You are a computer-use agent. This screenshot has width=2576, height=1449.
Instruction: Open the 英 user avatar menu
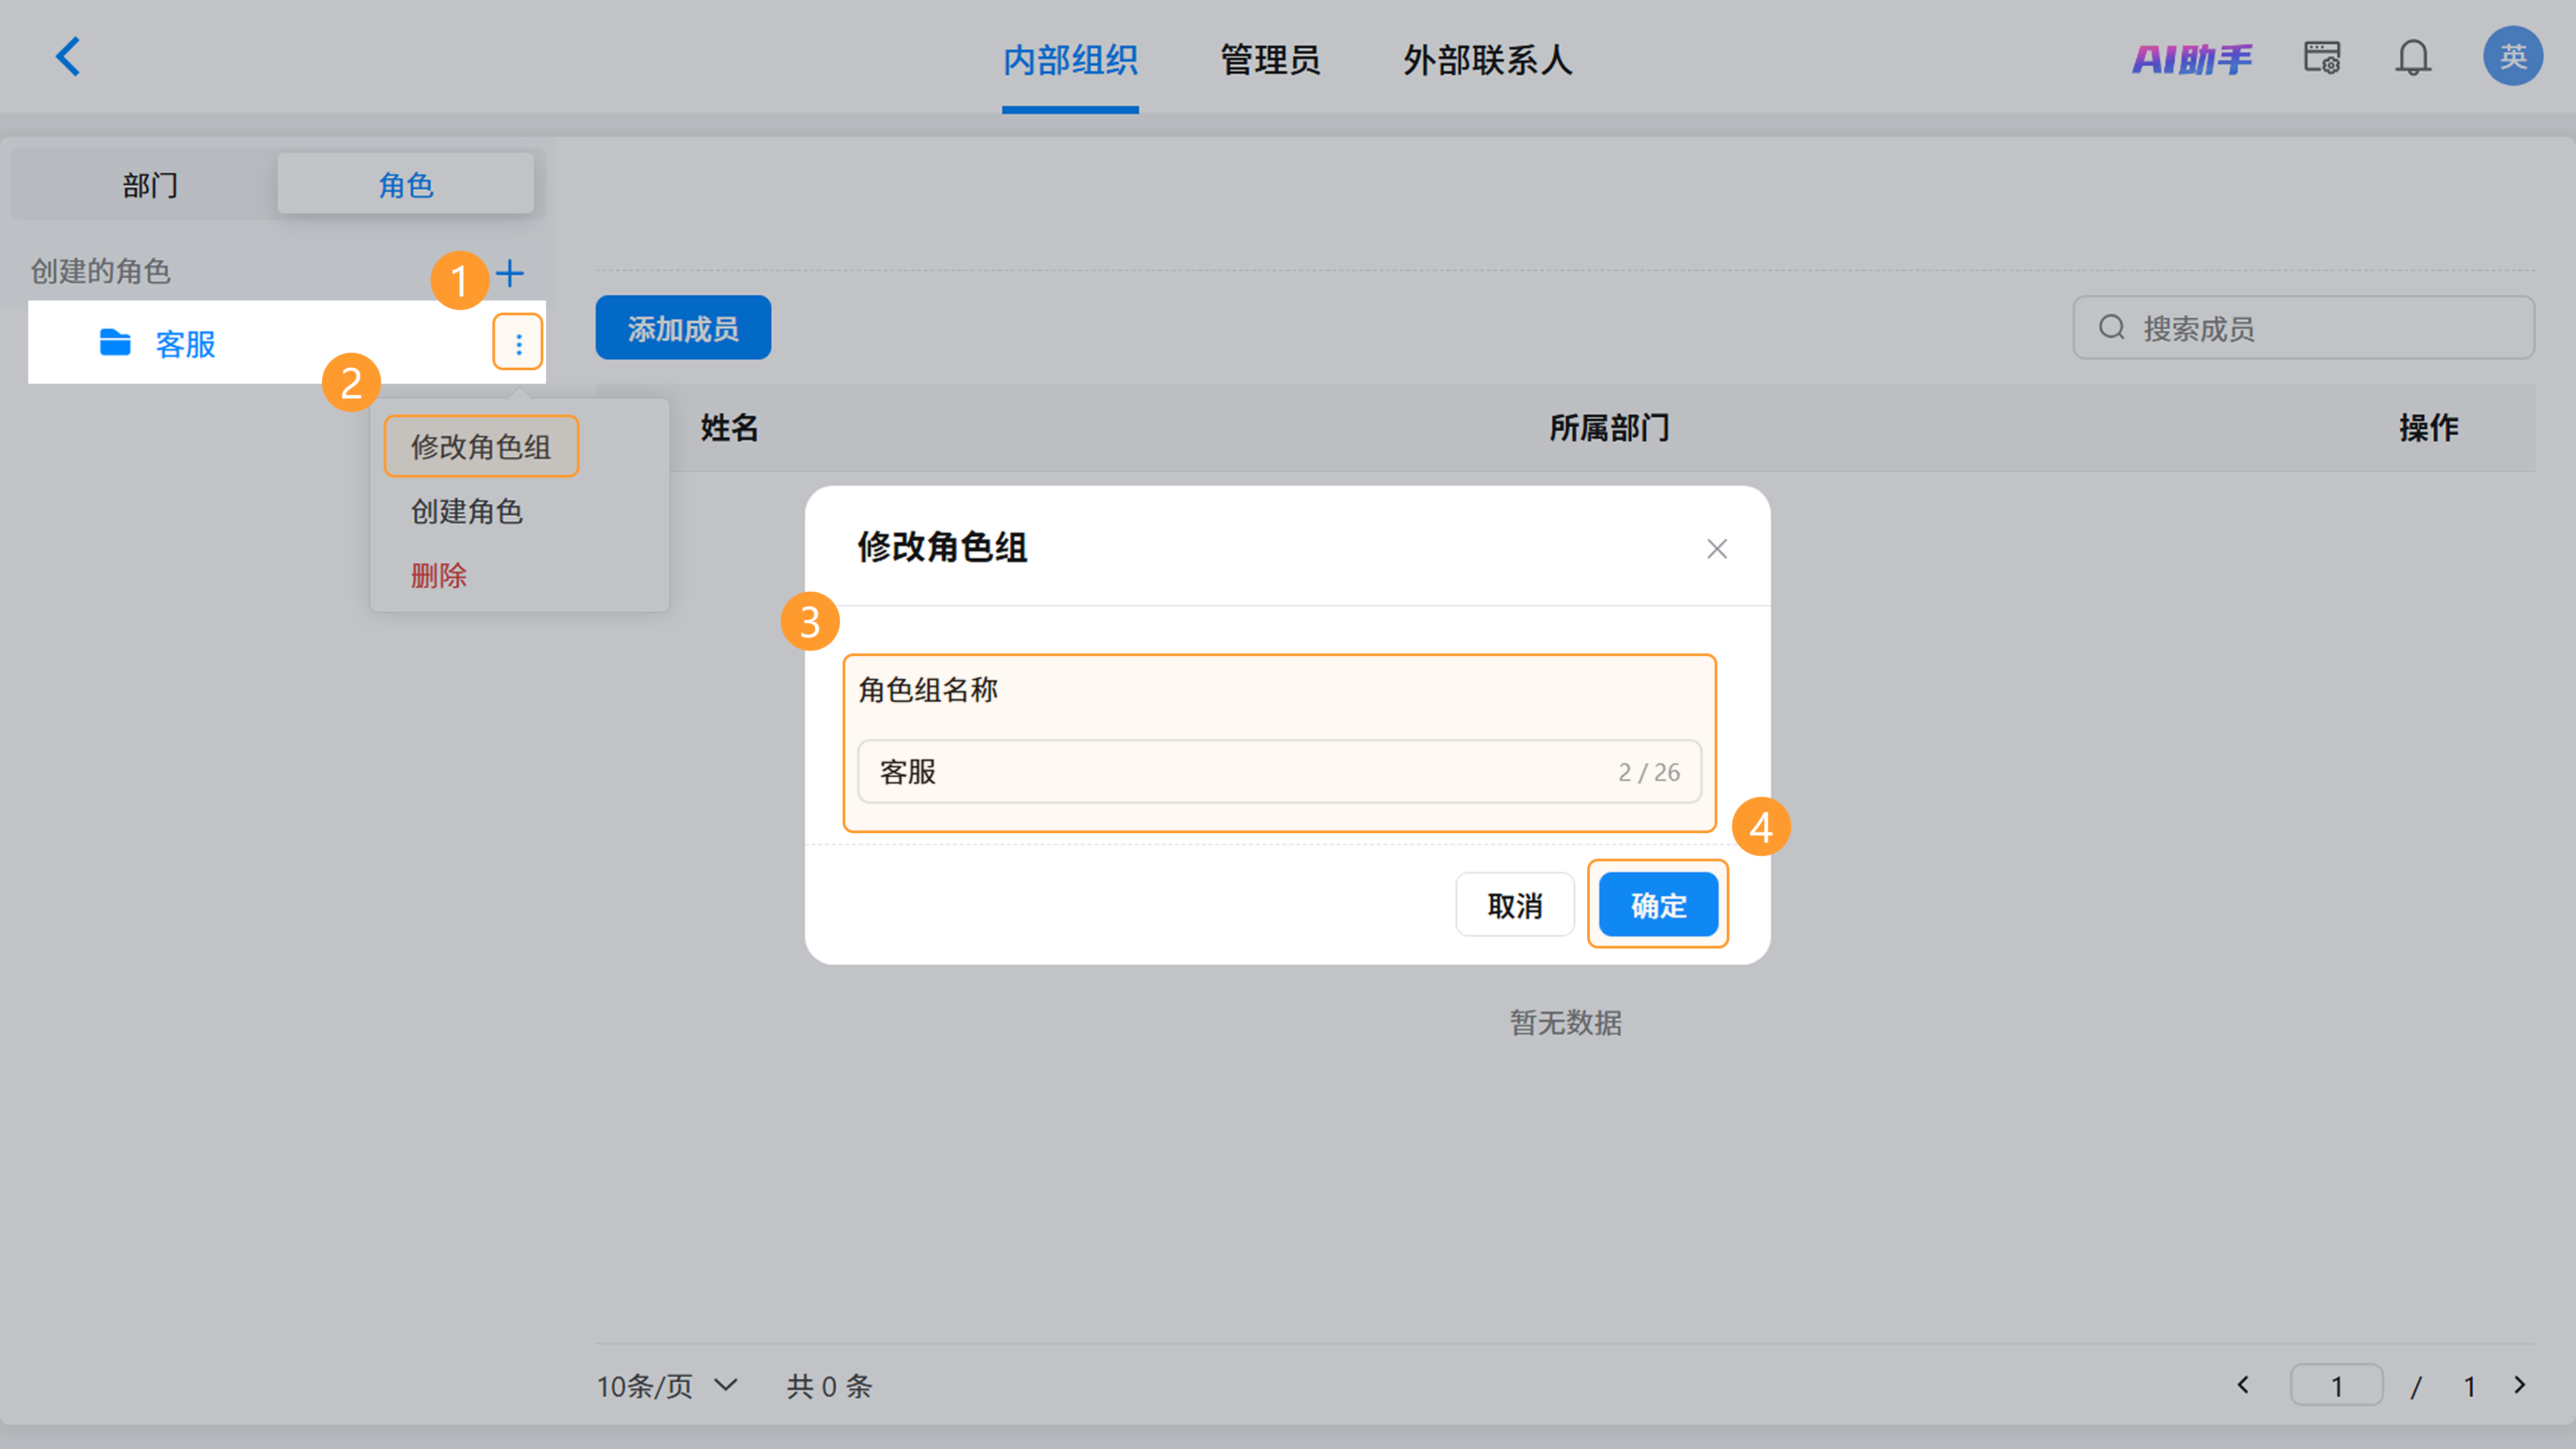click(x=2512, y=56)
